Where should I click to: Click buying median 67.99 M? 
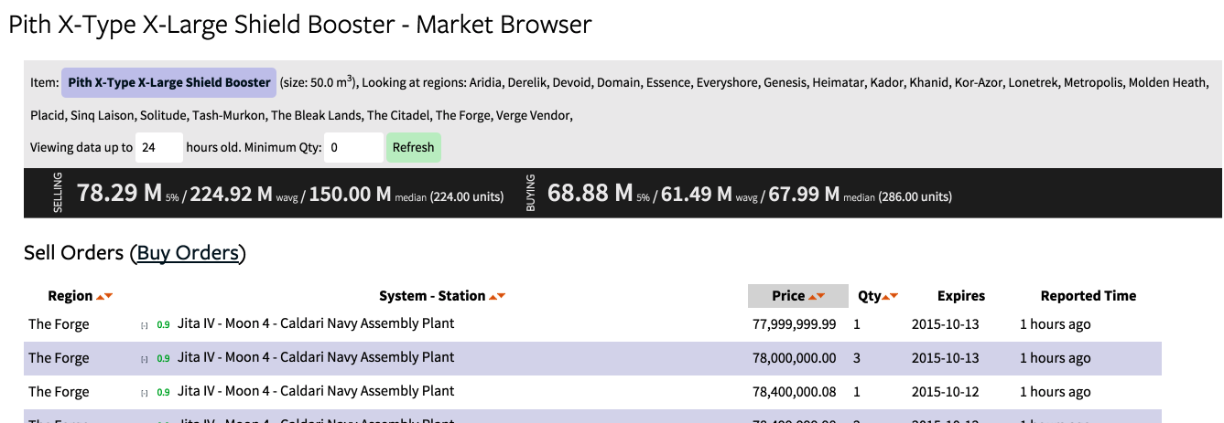coord(804,194)
